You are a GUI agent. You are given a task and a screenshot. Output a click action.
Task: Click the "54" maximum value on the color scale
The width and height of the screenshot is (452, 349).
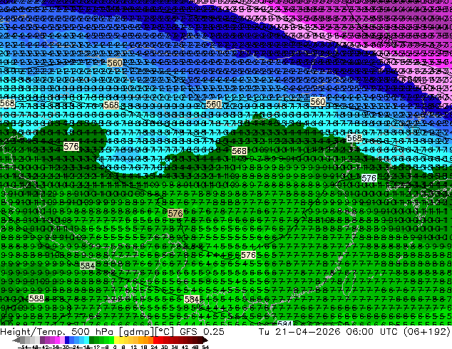click(x=205, y=347)
